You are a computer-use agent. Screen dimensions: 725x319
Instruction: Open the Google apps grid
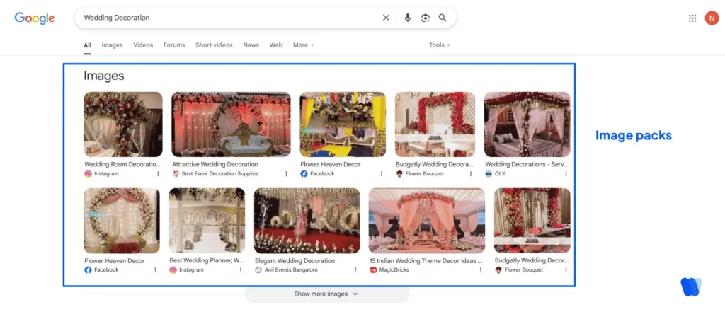[x=692, y=18]
